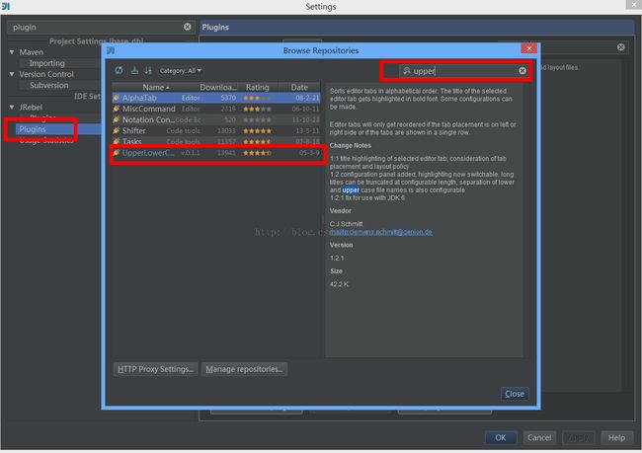642x453 pixels.
Task: Click the Shifter plugin icon
Action: pos(117,131)
